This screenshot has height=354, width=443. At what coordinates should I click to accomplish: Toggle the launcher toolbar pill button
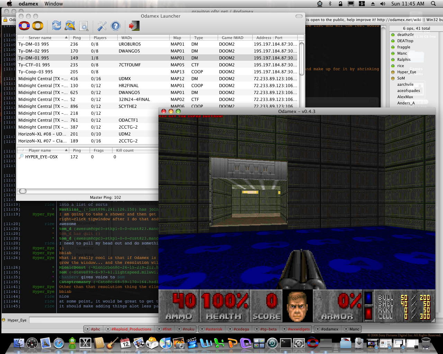(299, 16)
